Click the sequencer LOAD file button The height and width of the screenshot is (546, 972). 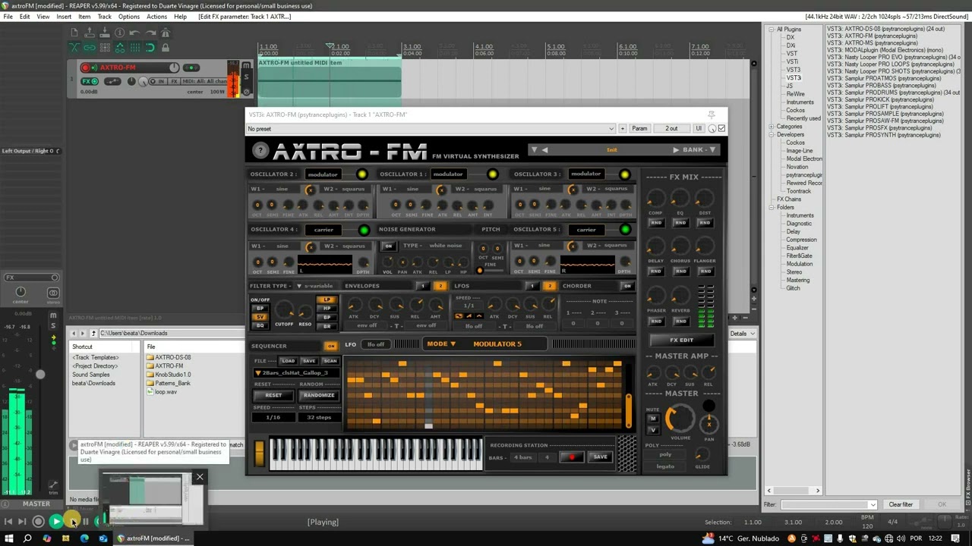point(288,361)
